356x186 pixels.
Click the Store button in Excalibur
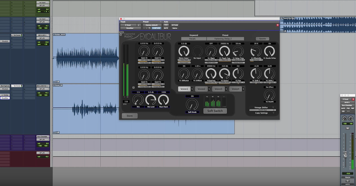click(x=130, y=116)
